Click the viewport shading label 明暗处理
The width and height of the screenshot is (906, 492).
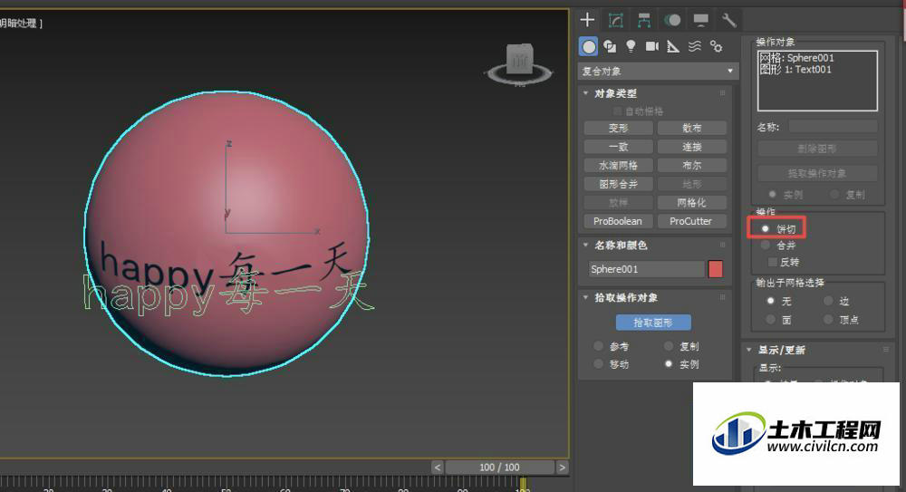[18, 24]
